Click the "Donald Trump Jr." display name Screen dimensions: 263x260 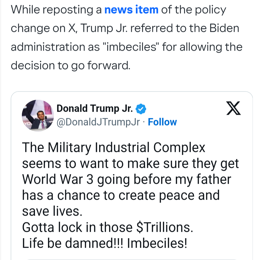pyautogui.click(x=95, y=109)
